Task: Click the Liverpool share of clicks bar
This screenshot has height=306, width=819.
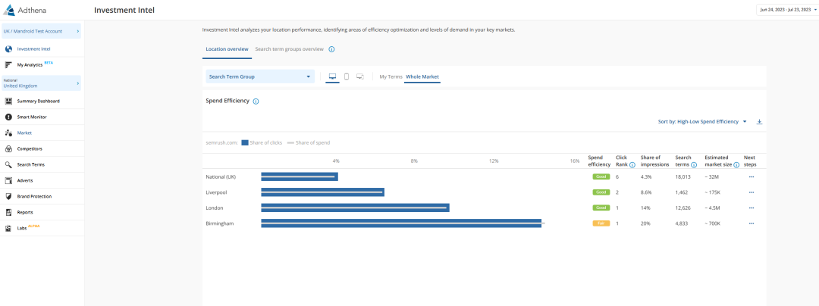Action: (323, 192)
